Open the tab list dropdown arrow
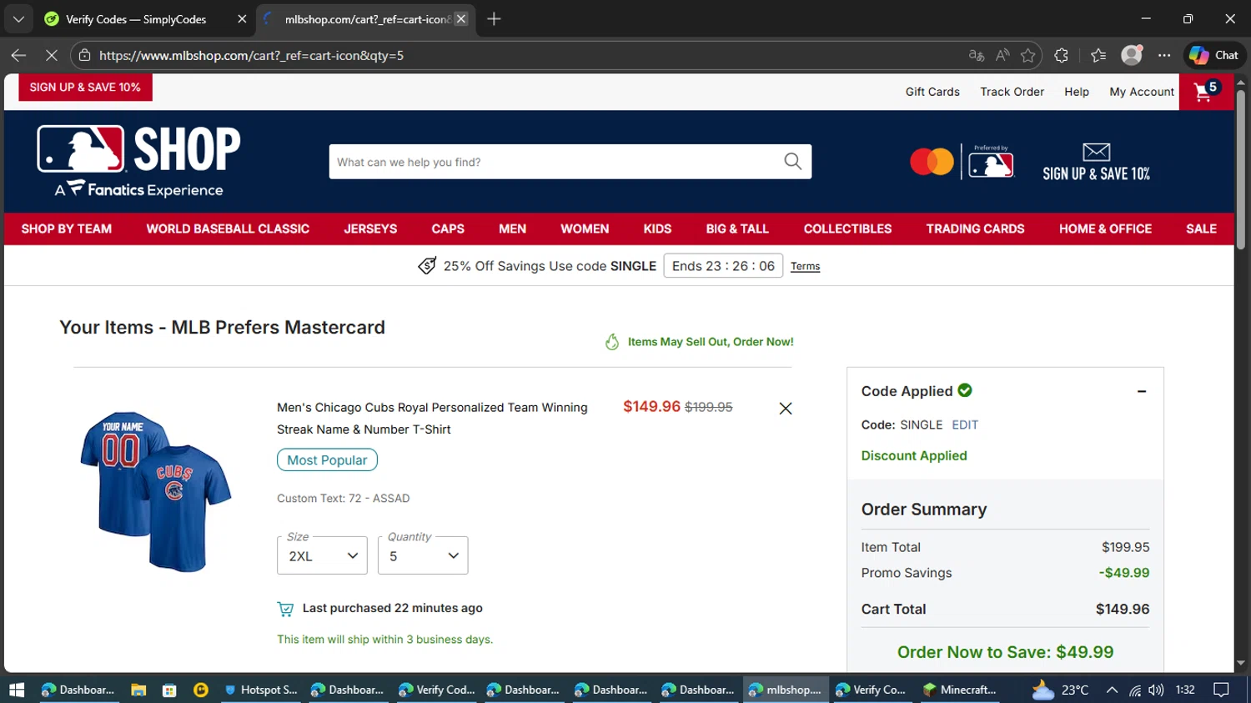1251x703 pixels. pos(18,18)
